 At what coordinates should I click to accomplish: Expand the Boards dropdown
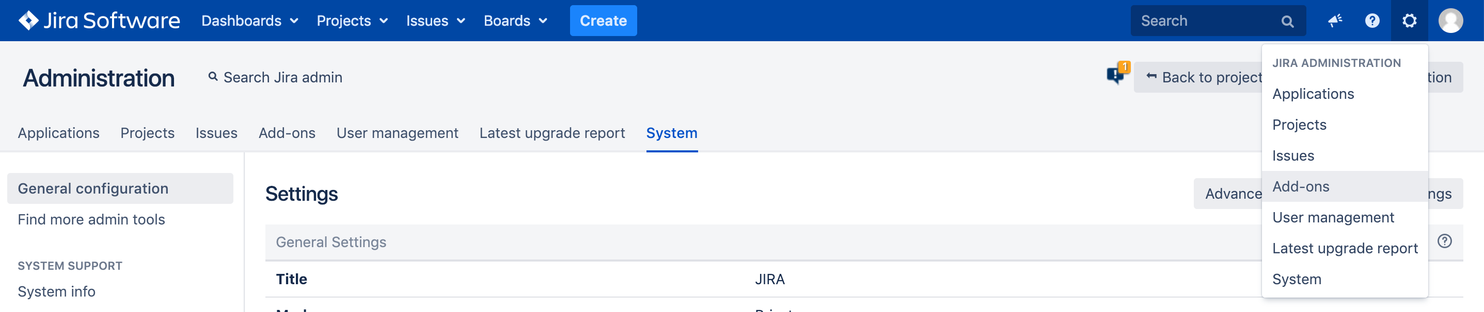[515, 21]
